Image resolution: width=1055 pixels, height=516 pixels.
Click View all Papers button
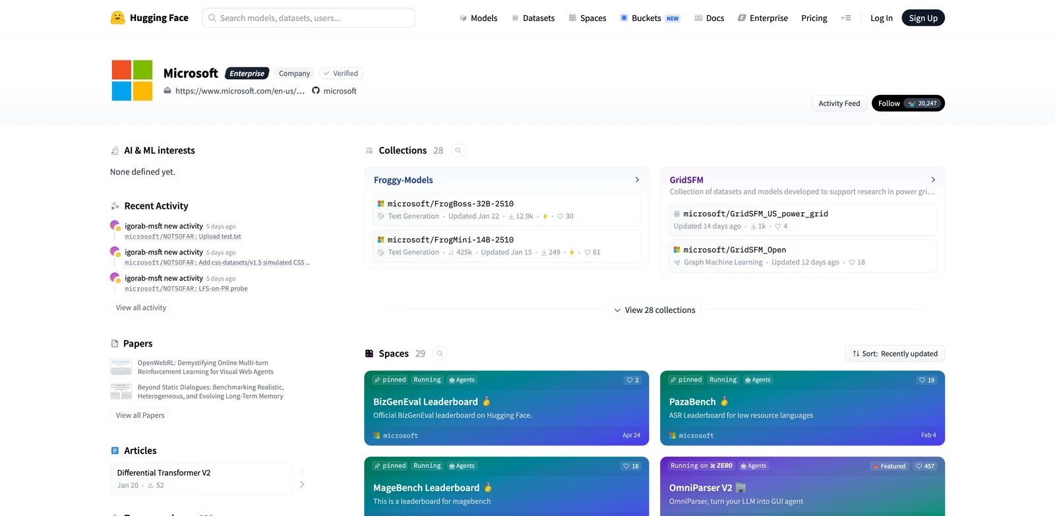(x=140, y=415)
